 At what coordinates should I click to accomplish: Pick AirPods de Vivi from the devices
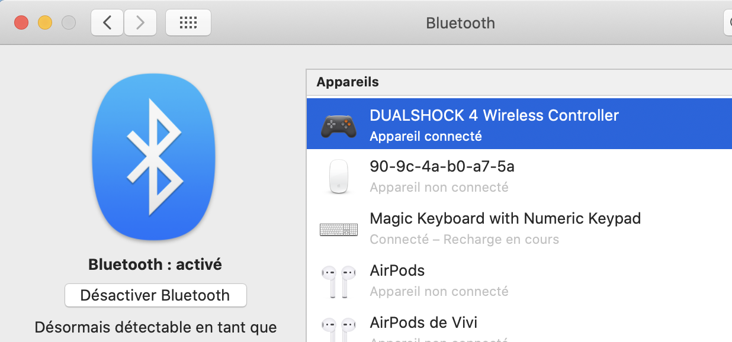(423, 322)
